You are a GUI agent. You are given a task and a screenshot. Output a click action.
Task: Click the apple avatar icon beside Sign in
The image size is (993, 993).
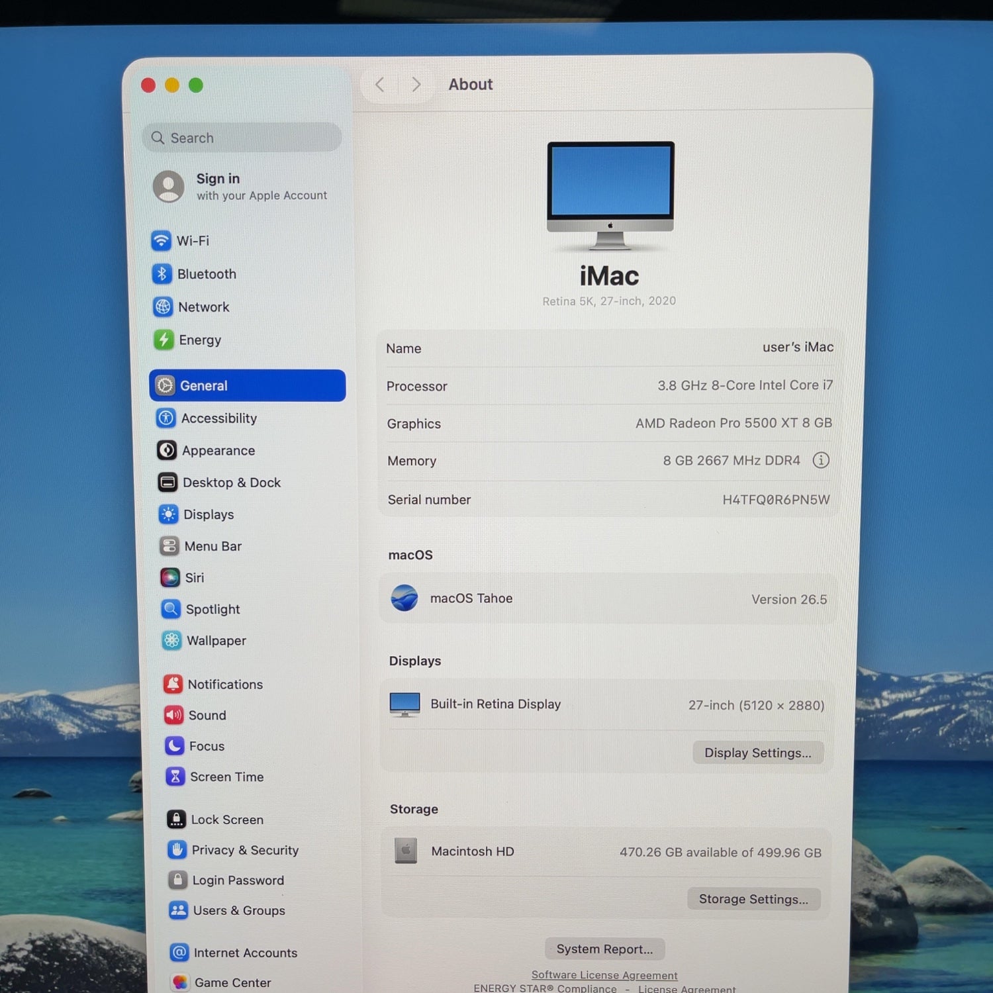pos(169,186)
